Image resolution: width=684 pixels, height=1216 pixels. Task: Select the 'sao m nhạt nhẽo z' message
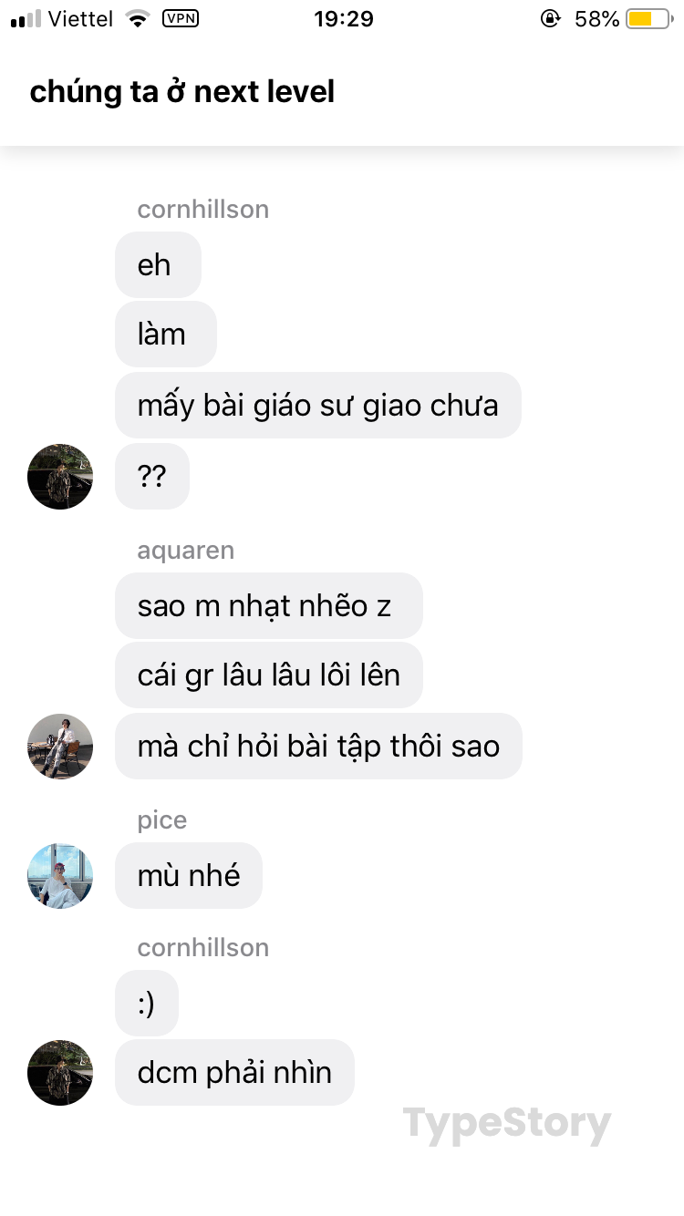pos(269,606)
